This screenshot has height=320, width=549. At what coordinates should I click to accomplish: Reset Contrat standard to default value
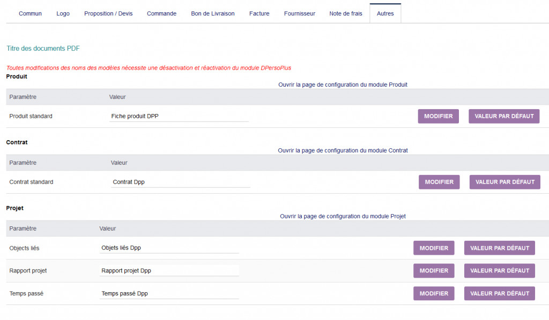coord(505,182)
